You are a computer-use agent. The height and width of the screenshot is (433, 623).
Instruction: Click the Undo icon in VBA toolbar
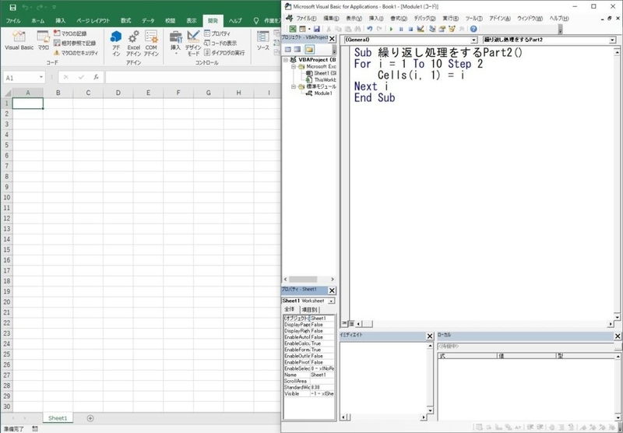(370, 29)
